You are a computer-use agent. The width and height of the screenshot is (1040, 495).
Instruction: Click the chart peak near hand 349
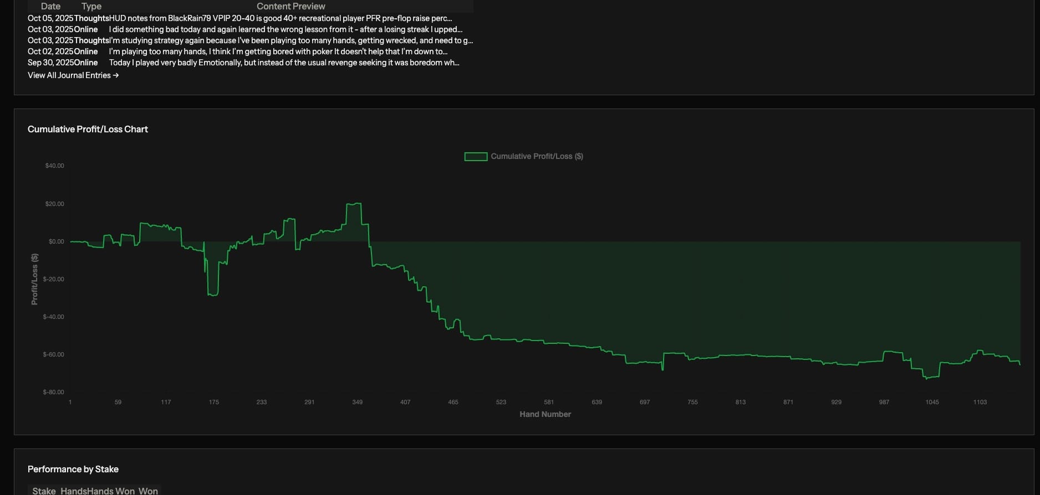tap(354, 204)
